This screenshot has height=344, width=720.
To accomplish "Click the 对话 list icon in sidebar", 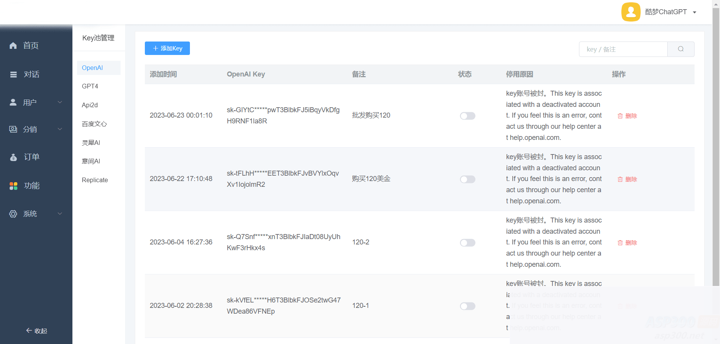I will [x=13, y=75].
